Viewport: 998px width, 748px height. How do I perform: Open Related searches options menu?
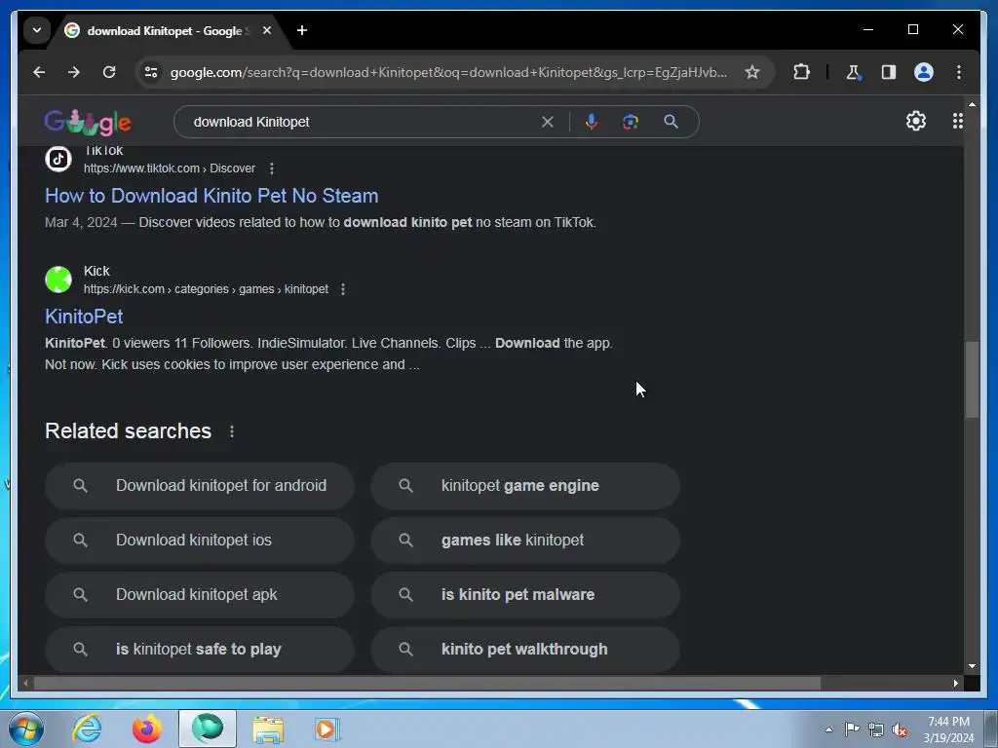pos(232,431)
